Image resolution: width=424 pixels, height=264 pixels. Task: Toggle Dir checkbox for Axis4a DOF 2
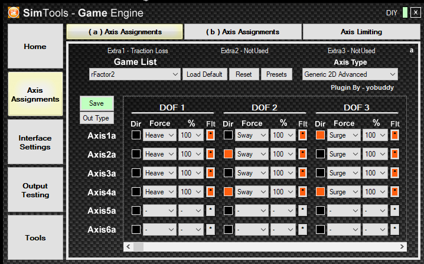(x=228, y=192)
